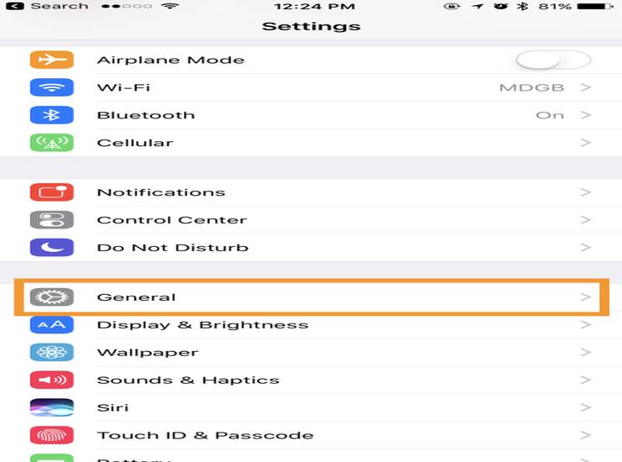Tap the purple Do Not Disturb moon icon
This screenshot has width=622, height=462.
point(51,248)
